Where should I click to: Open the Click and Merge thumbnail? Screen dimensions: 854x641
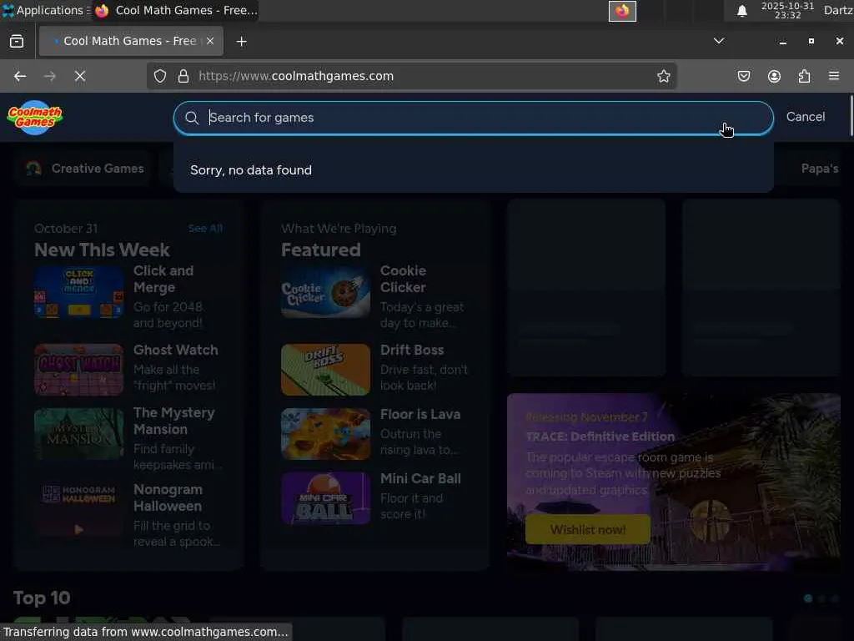tap(79, 292)
